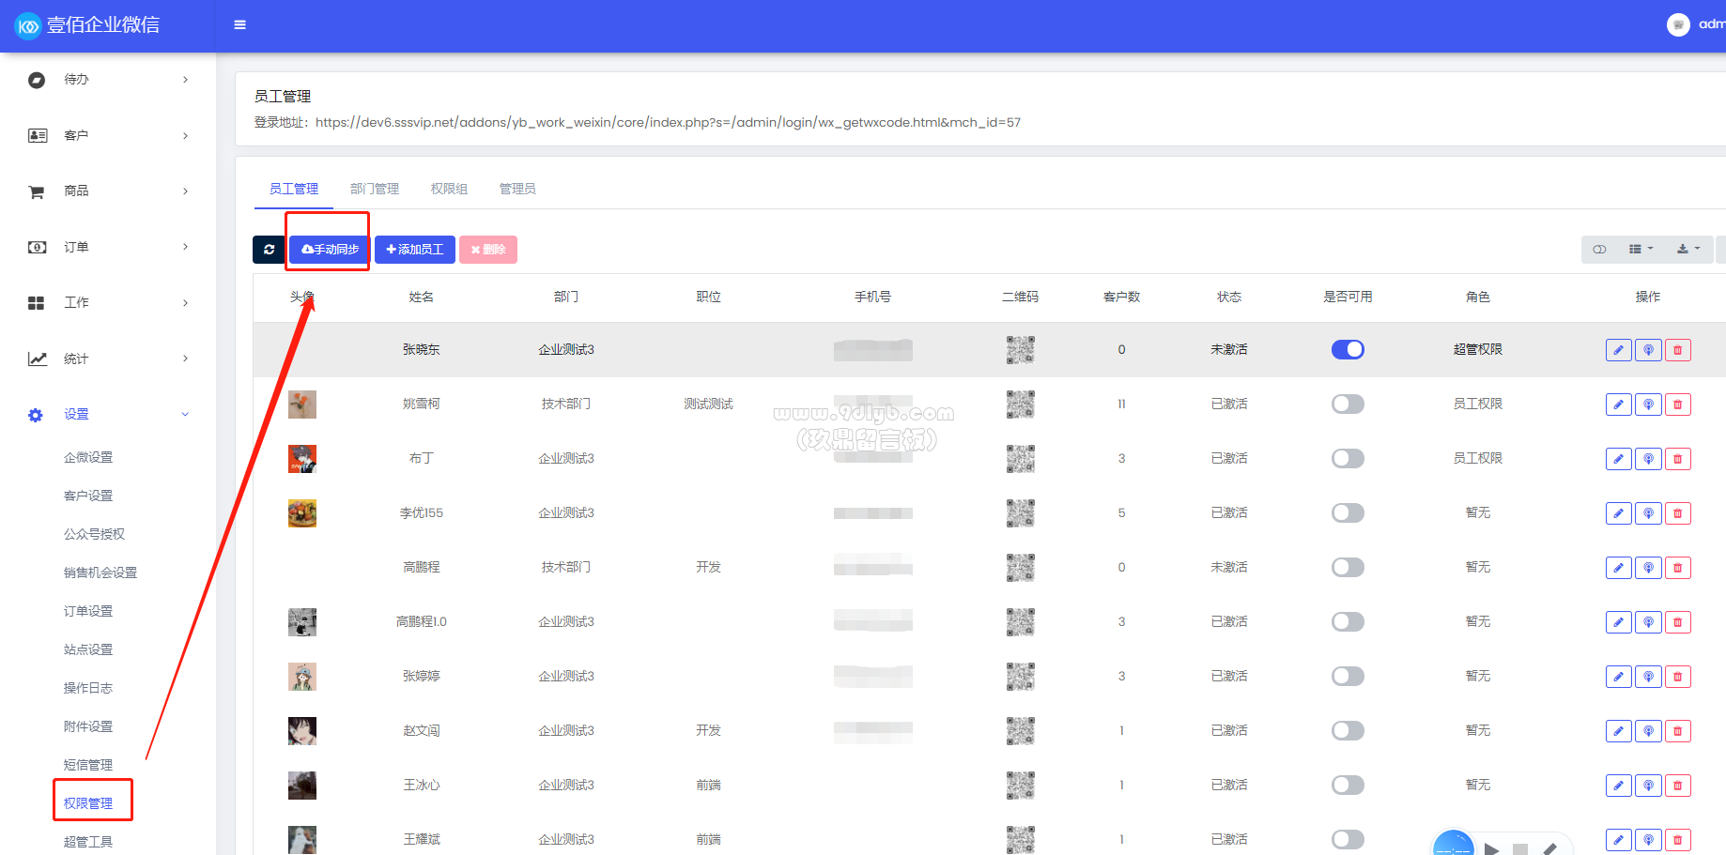The height and width of the screenshot is (855, 1726).
Task: Click the 添加员工 button
Action: pyautogui.click(x=415, y=250)
